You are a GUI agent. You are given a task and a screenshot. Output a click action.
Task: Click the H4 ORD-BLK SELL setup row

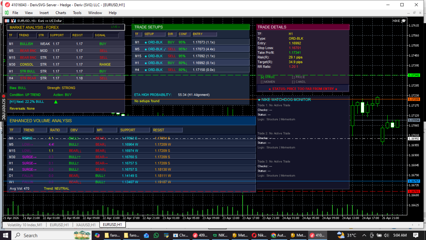pyautogui.click(x=191, y=70)
